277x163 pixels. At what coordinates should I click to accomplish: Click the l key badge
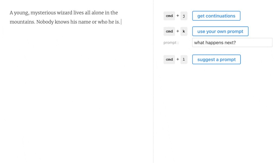[x=184, y=59]
